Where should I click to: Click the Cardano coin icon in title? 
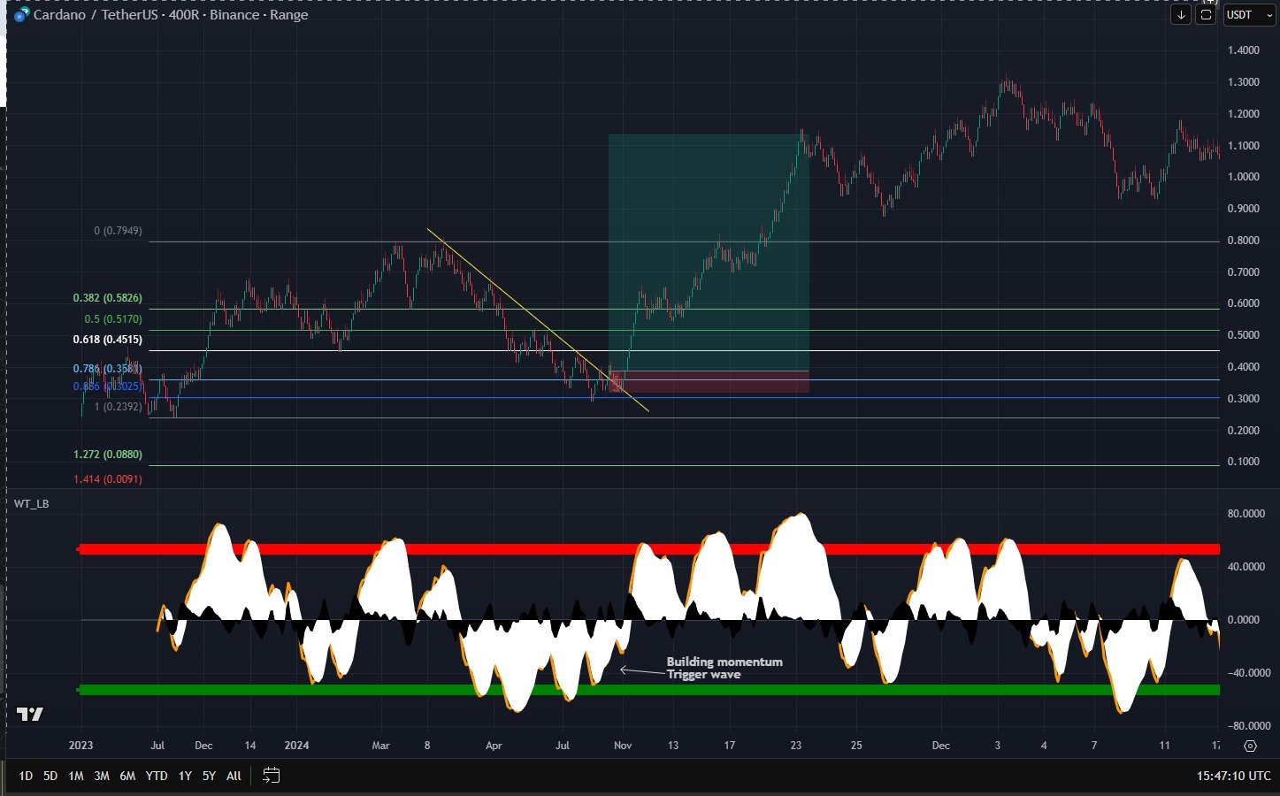21,15
